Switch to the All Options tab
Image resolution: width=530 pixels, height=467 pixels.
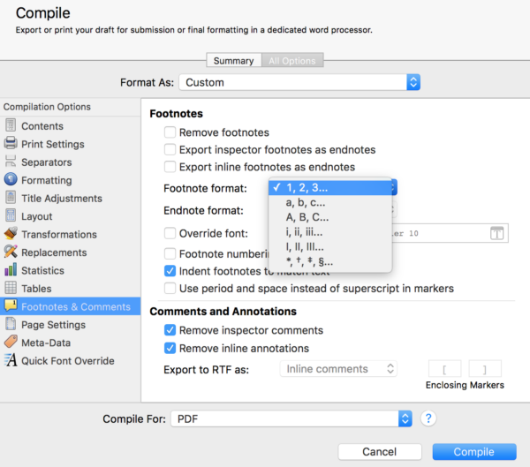[x=292, y=61]
